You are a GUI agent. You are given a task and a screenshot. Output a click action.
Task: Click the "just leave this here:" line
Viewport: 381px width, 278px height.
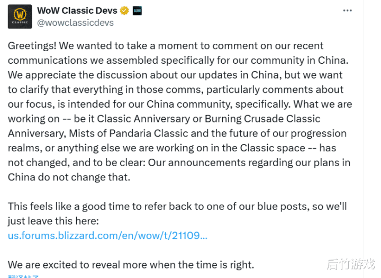(x=53, y=221)
